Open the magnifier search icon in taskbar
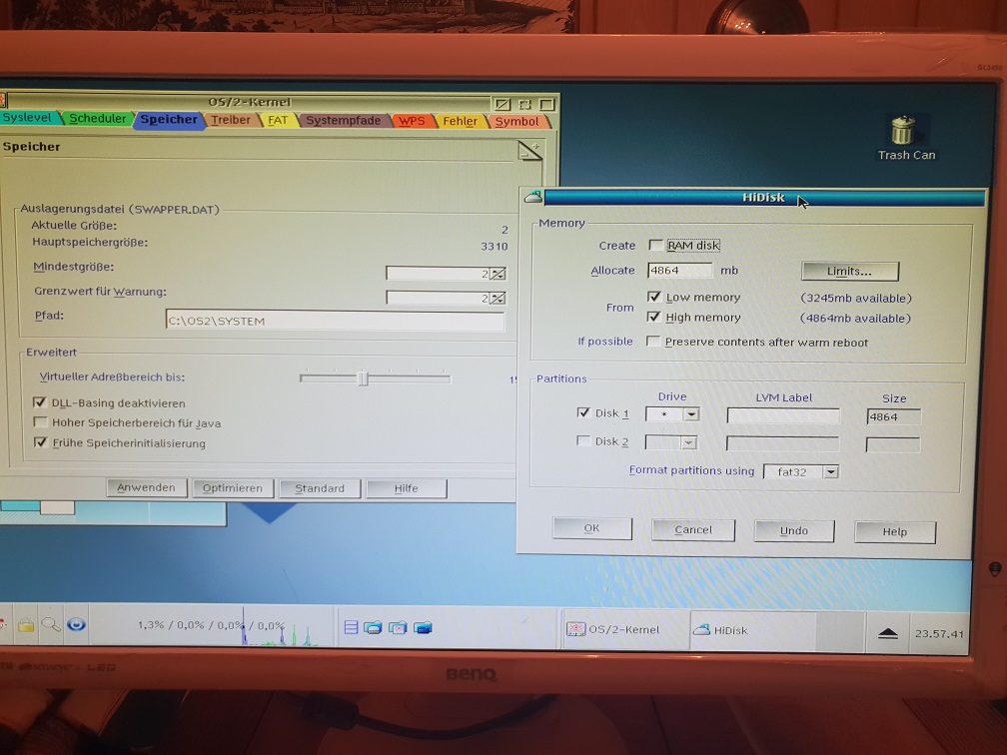This screenshot has height=755, width=1007. click(51, 624)
